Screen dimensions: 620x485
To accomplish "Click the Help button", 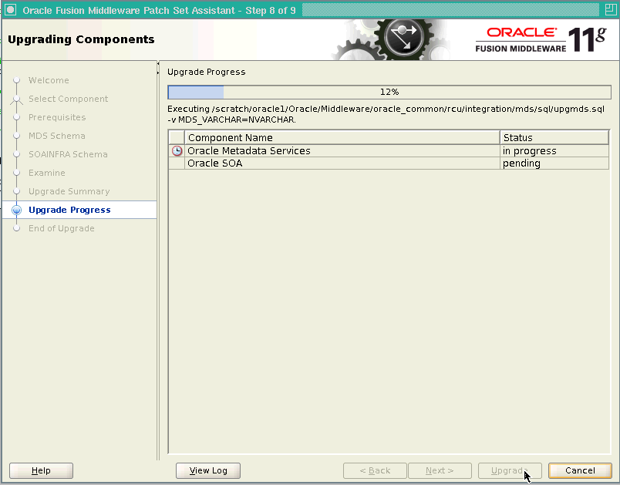I will (41, 470).
